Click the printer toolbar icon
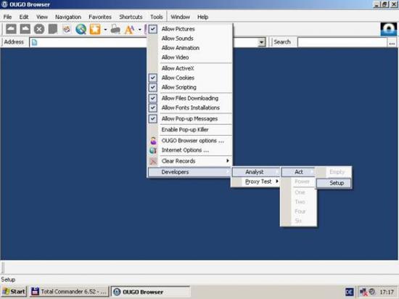 (x=115, y=29)
